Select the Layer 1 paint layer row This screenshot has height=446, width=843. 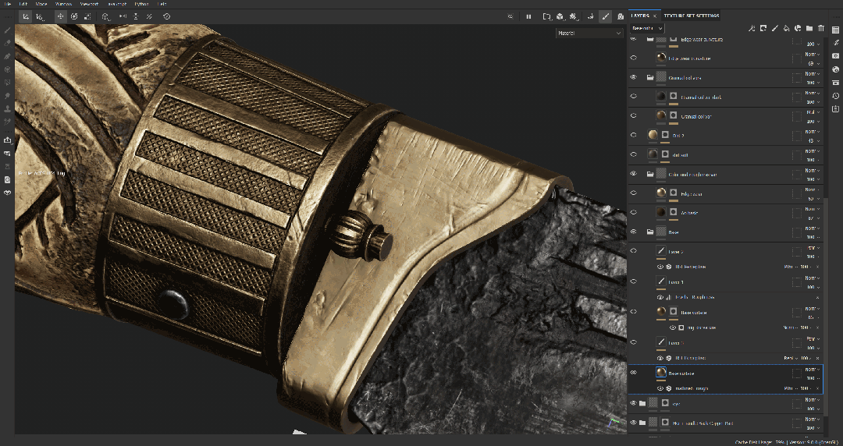tap(725, 281)
